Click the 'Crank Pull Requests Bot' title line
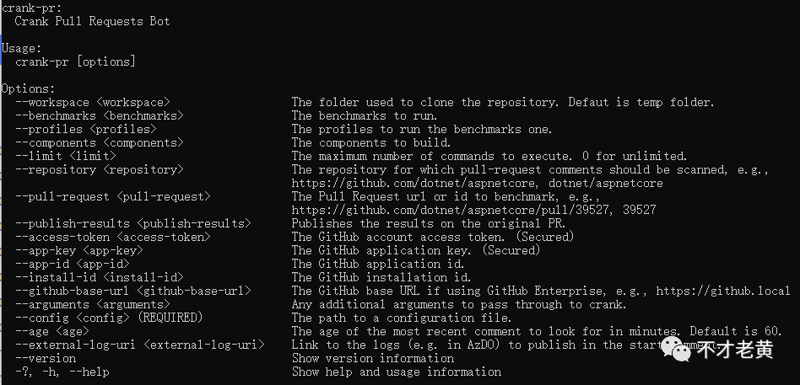This screenshot has height=385, width=800. [x=92, y=21]
